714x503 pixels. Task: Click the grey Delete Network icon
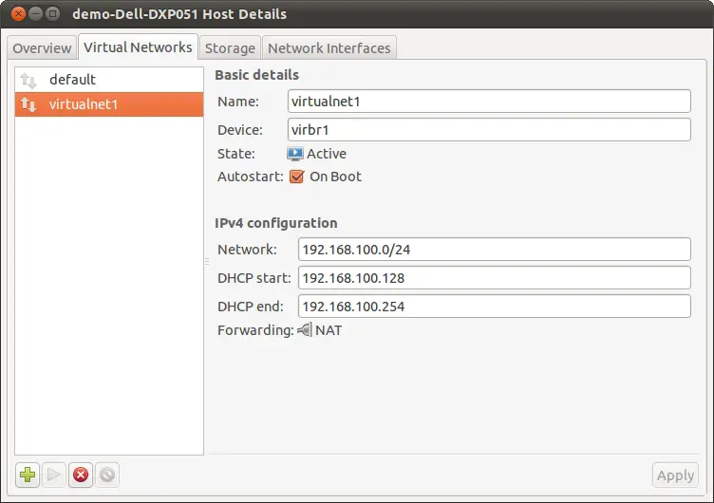107,475
